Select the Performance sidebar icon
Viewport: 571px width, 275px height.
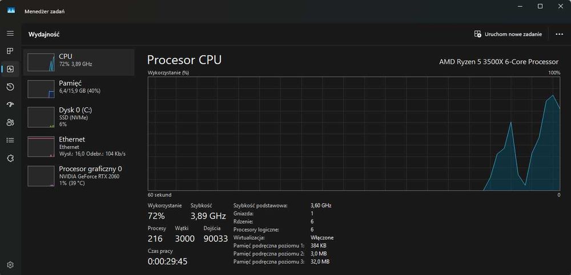(10, 69)
